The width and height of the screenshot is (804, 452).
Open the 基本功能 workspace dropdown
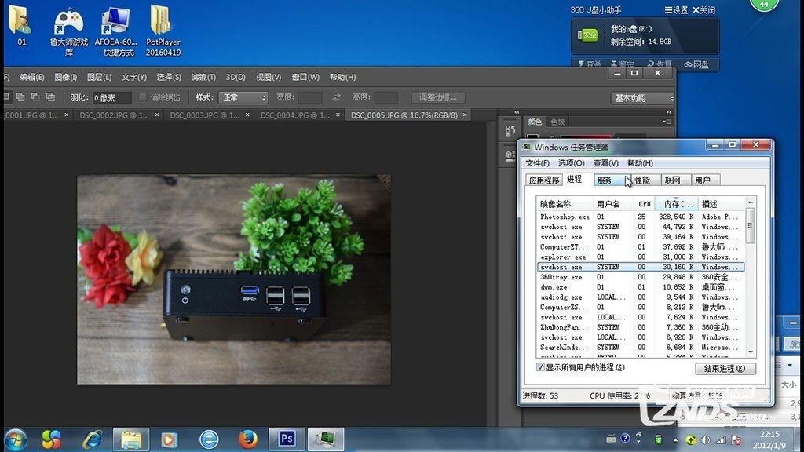(642, 98)
